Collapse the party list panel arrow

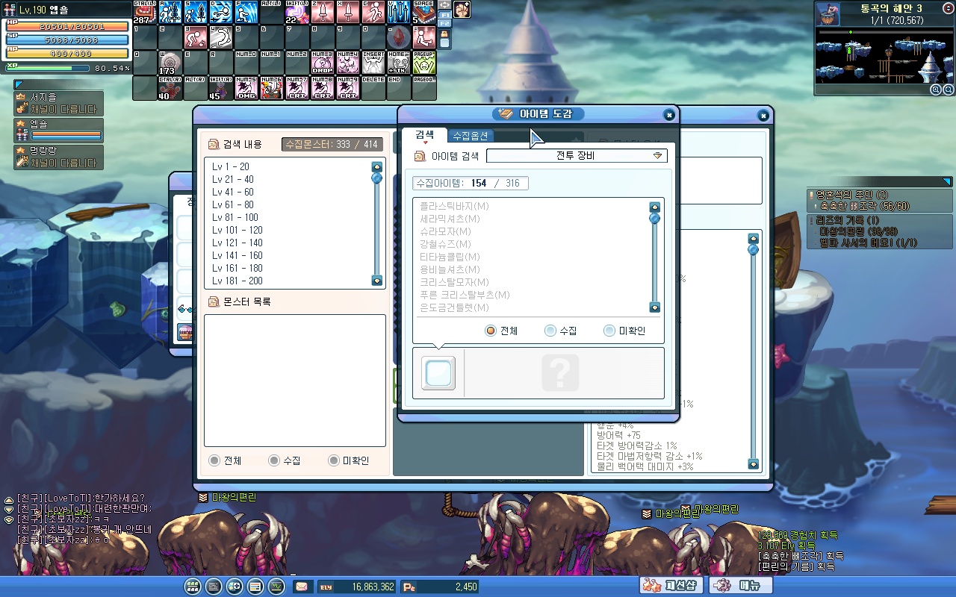[x=19, y=85]
